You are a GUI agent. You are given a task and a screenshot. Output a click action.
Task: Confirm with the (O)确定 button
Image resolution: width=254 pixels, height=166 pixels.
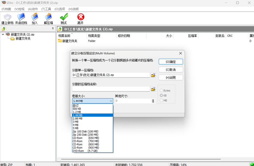click(x=171, y=62)
